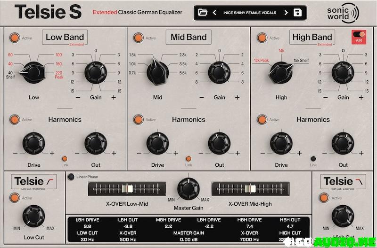Click the Master Gain knob
Screen dimensions: 377x248
coord(188,189)
